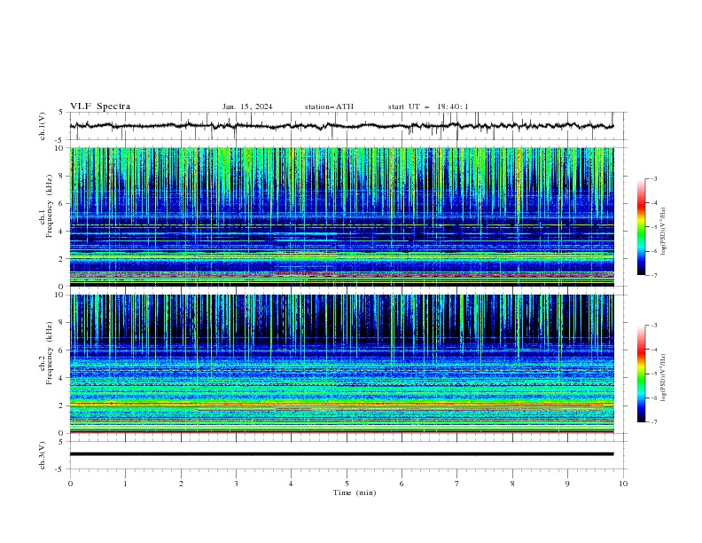Click the ch.2 color bar log(PSD) label
This screenshot has height=543, width=702.
663,378
